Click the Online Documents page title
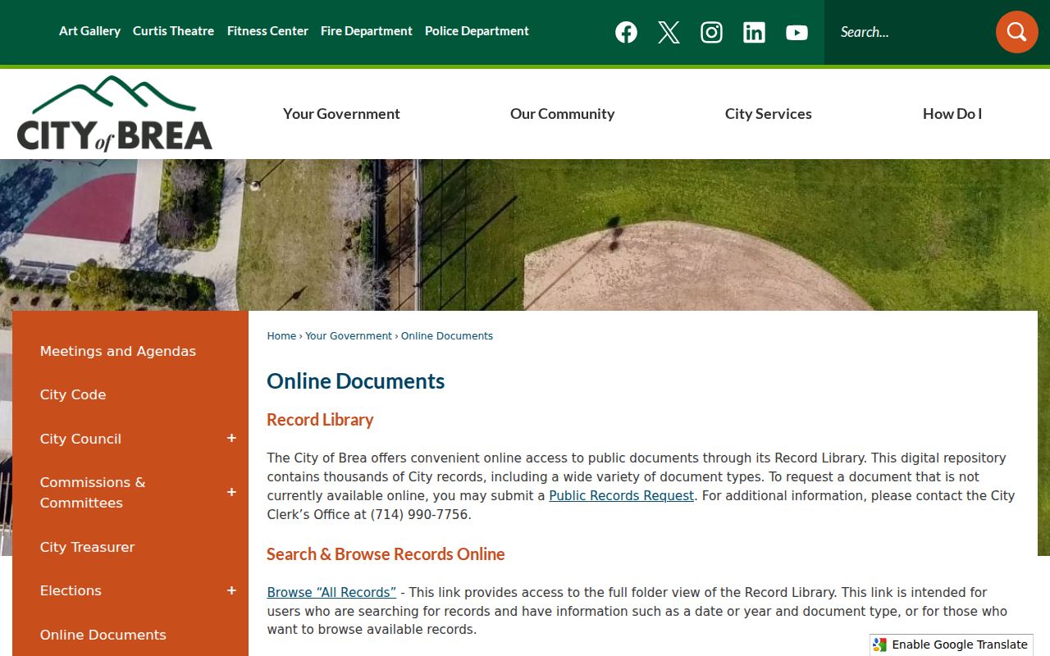Viewport: 1050px width, 656px height. (x=355, y=380)
